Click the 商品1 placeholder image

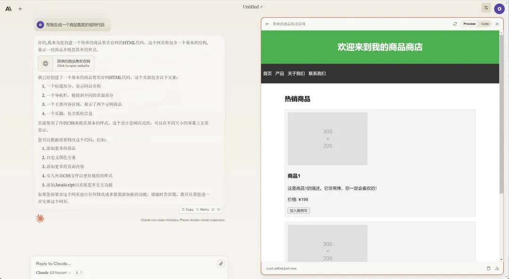(x=328, y=139)
